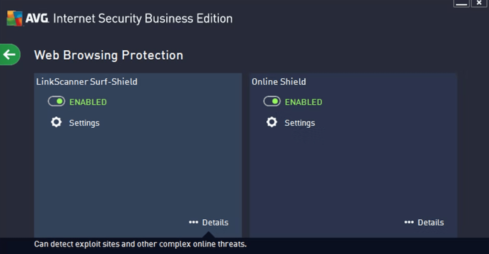Minimize the AVG window
Viewport: 489px width, 254px height.
pos(462,3)
